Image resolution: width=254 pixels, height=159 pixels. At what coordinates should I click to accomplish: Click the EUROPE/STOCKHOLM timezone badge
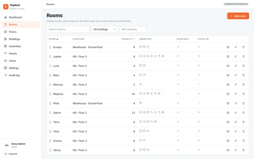236,4
